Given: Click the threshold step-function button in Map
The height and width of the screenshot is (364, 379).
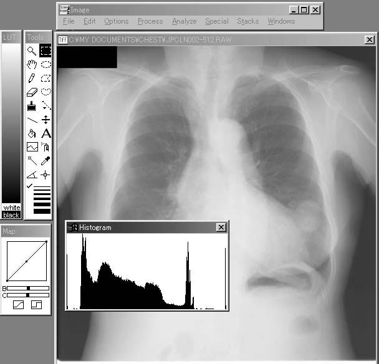Looking at the screenshot, I should 36,305.
